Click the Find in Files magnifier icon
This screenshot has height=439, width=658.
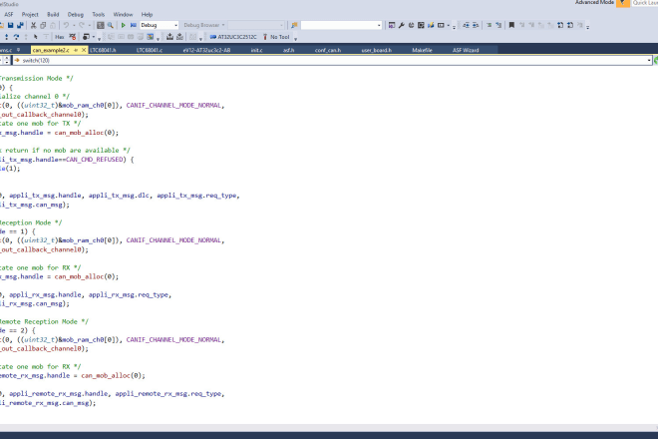coord(111,25)
